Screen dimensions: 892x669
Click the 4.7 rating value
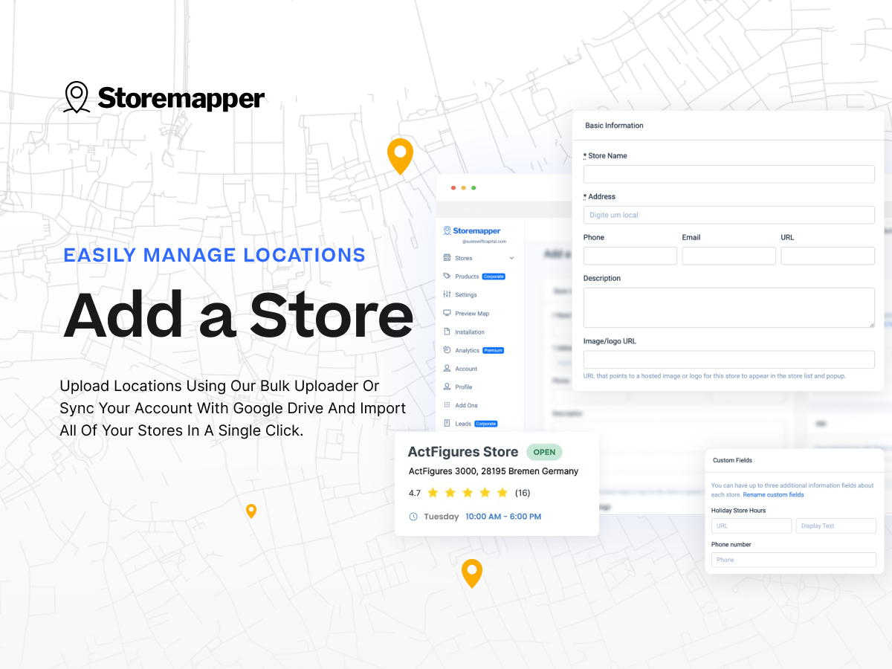[x=415, y=493]
